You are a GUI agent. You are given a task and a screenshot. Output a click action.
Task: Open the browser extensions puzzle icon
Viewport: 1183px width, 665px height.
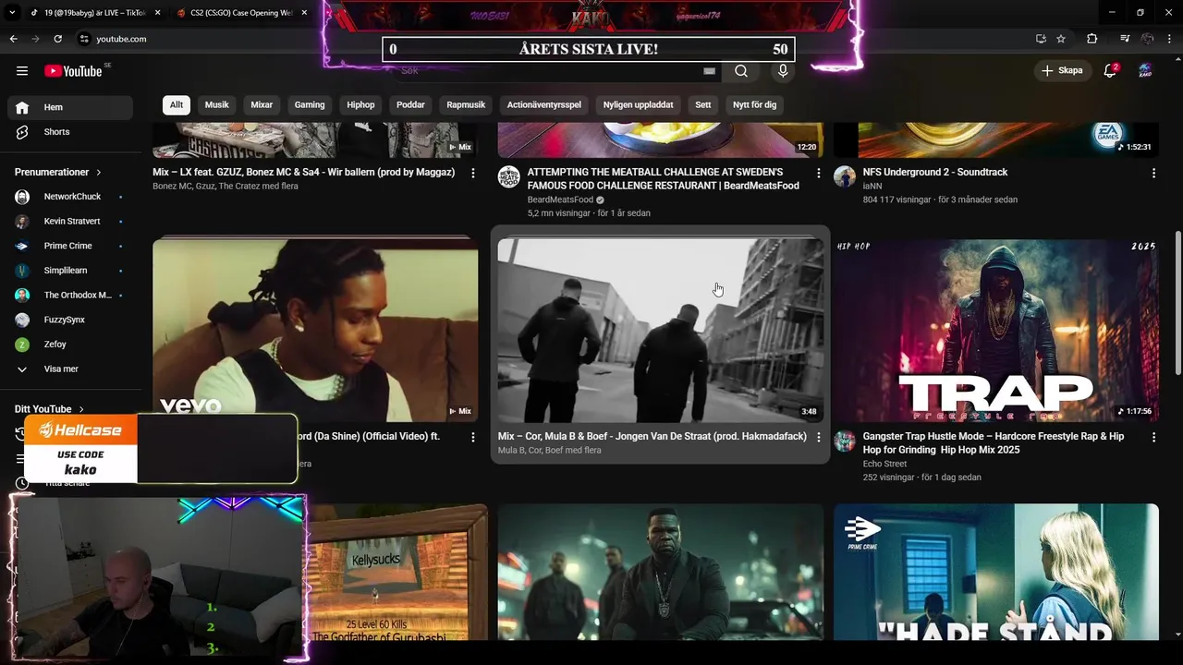1092,39
